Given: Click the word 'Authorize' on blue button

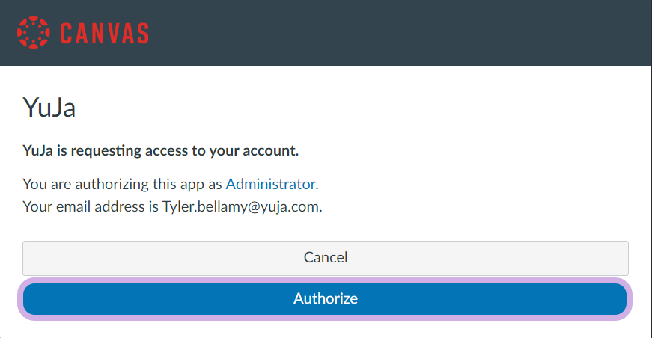Looking at the screenshot, I should 325,299.
